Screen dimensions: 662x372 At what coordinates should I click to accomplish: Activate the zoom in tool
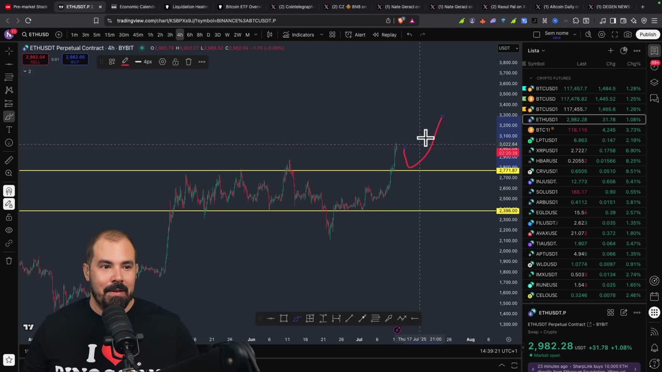pos(9,173)
